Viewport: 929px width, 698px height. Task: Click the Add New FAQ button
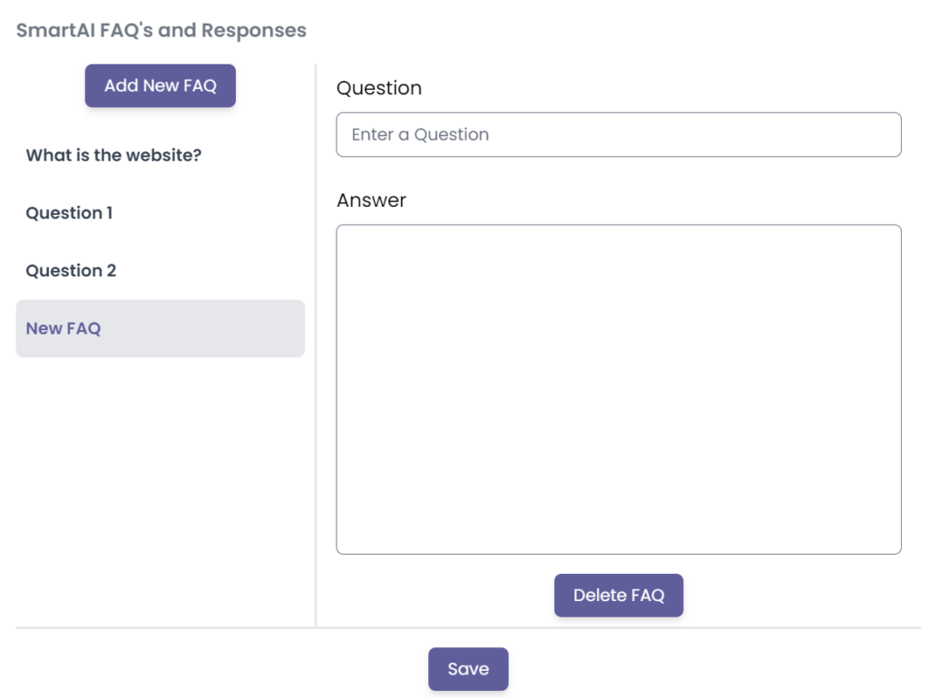coord(161,86)
